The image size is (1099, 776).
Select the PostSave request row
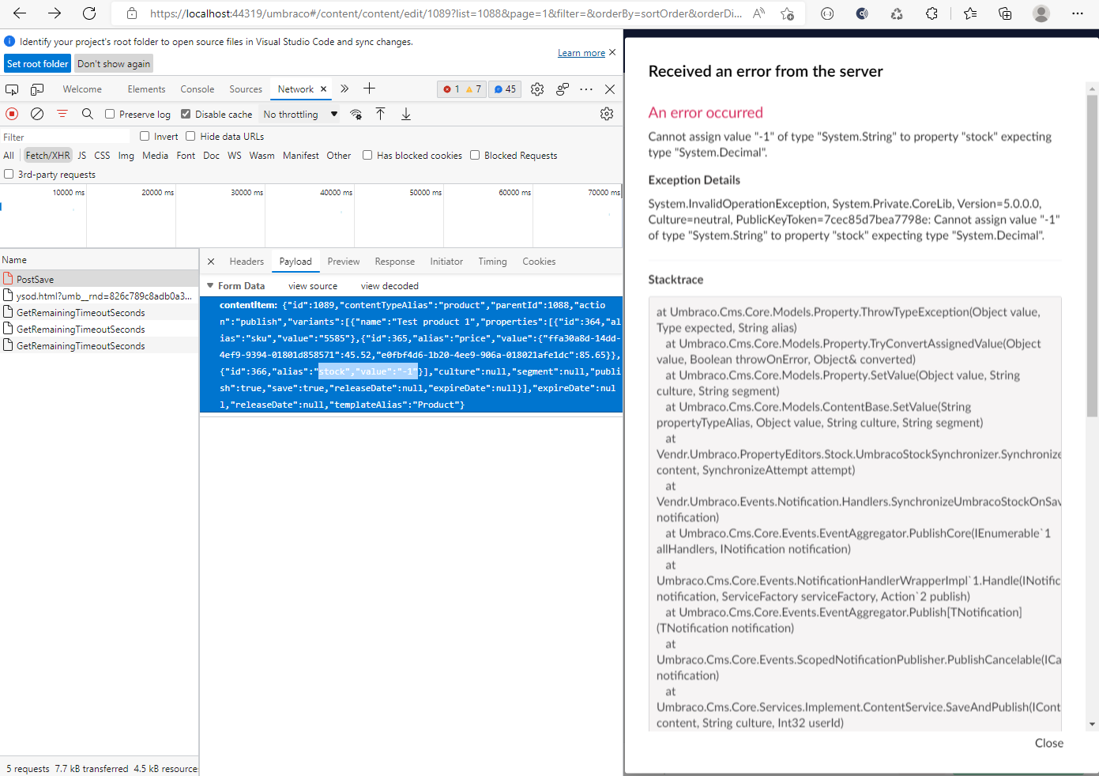coord(100,279)
